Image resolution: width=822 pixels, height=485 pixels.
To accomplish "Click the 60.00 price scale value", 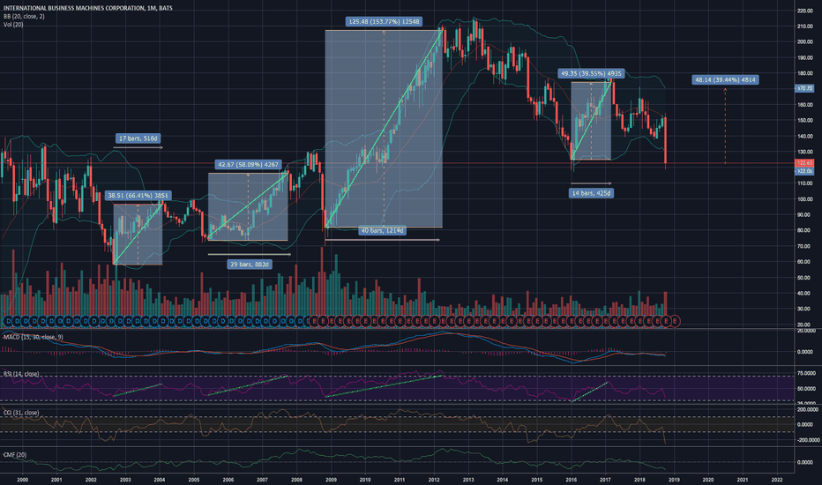I will [804, 262].
